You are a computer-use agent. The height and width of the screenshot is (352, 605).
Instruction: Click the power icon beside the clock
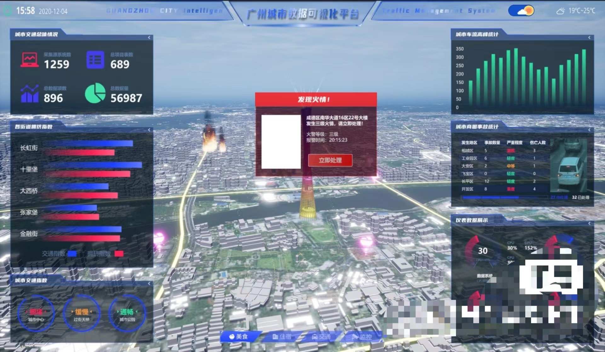pos(7,11)
